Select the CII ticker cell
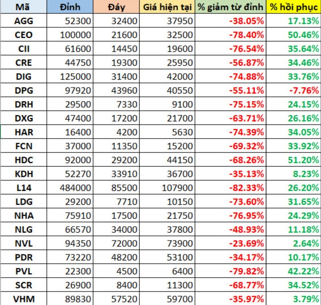Image resolution: width=321 pixels, height=305 pixels. [x=24, y=49]
